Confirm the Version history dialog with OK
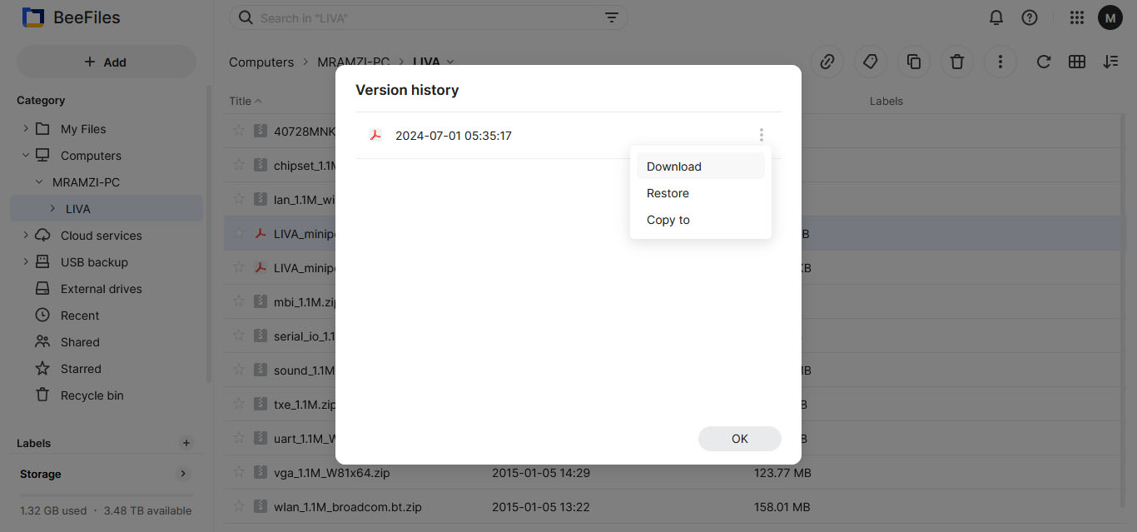This screenshot has height=532, width=1137. point(740,439)
